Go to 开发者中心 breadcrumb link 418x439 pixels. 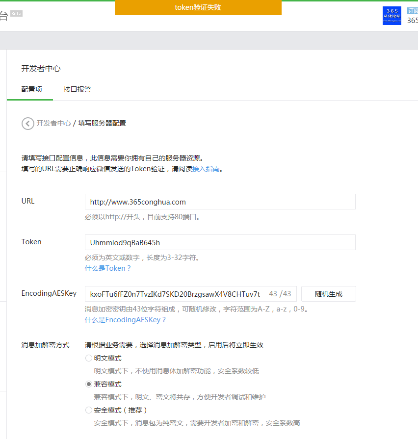point(53,123)
